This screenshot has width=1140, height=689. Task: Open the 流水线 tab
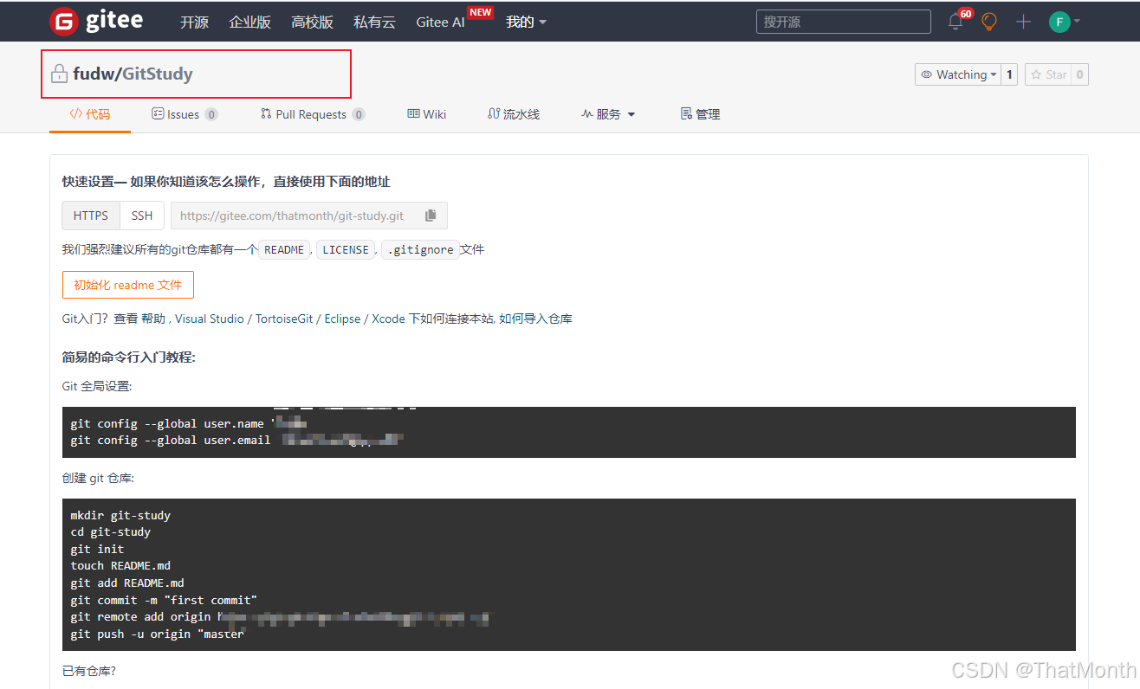(x=514, y=114)
